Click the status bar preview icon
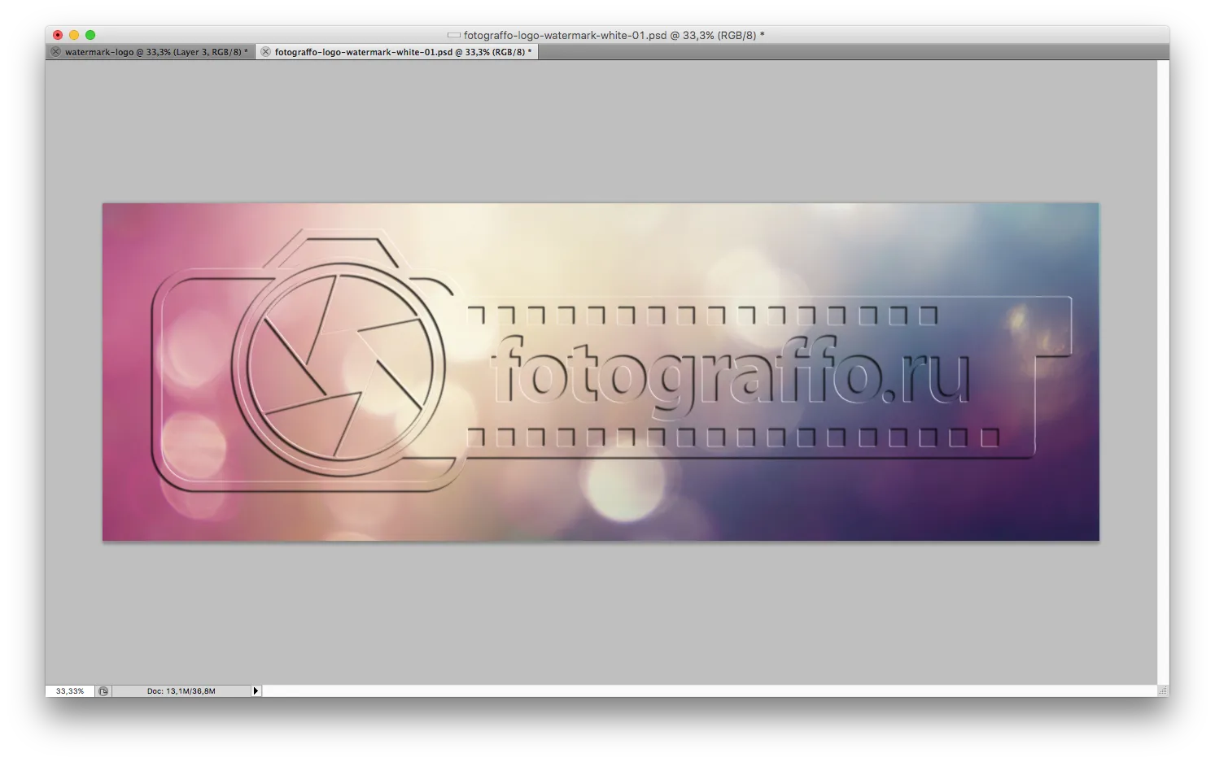 tap(103, 691)
